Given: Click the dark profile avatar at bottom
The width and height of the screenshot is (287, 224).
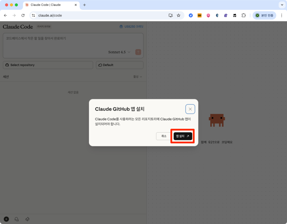Looking at the screenshot, I should [x=6, y=219].
